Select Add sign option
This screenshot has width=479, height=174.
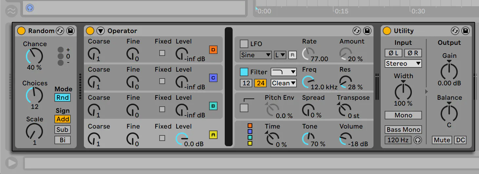pos(63,119)
